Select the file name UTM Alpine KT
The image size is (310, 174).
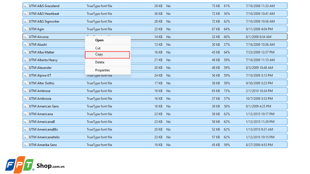pyautogui.click(x=40, y=75)
